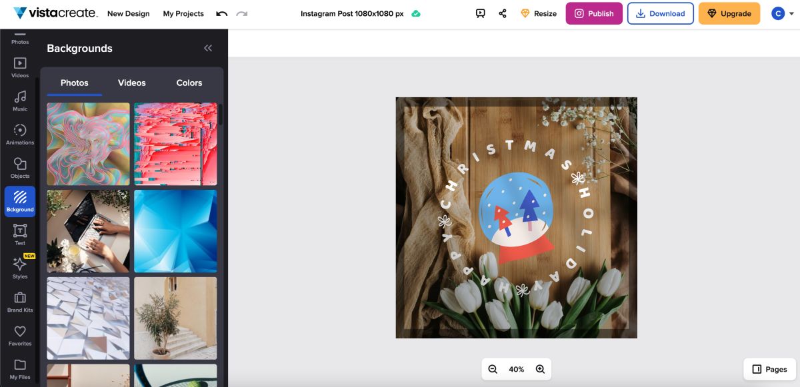
Task: Select the pastel wavy lines background thumbnail
Action: coord(88,144)
